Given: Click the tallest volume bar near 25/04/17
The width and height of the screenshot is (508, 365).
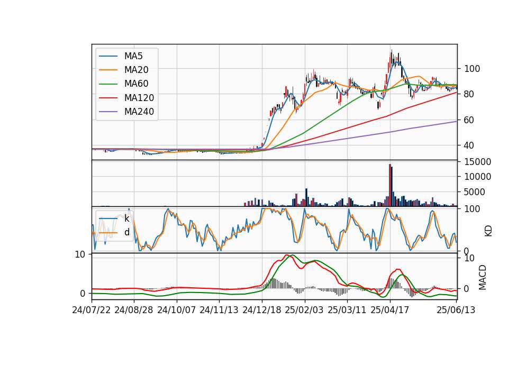Looking at the screenshot, I should pos(390,185).
